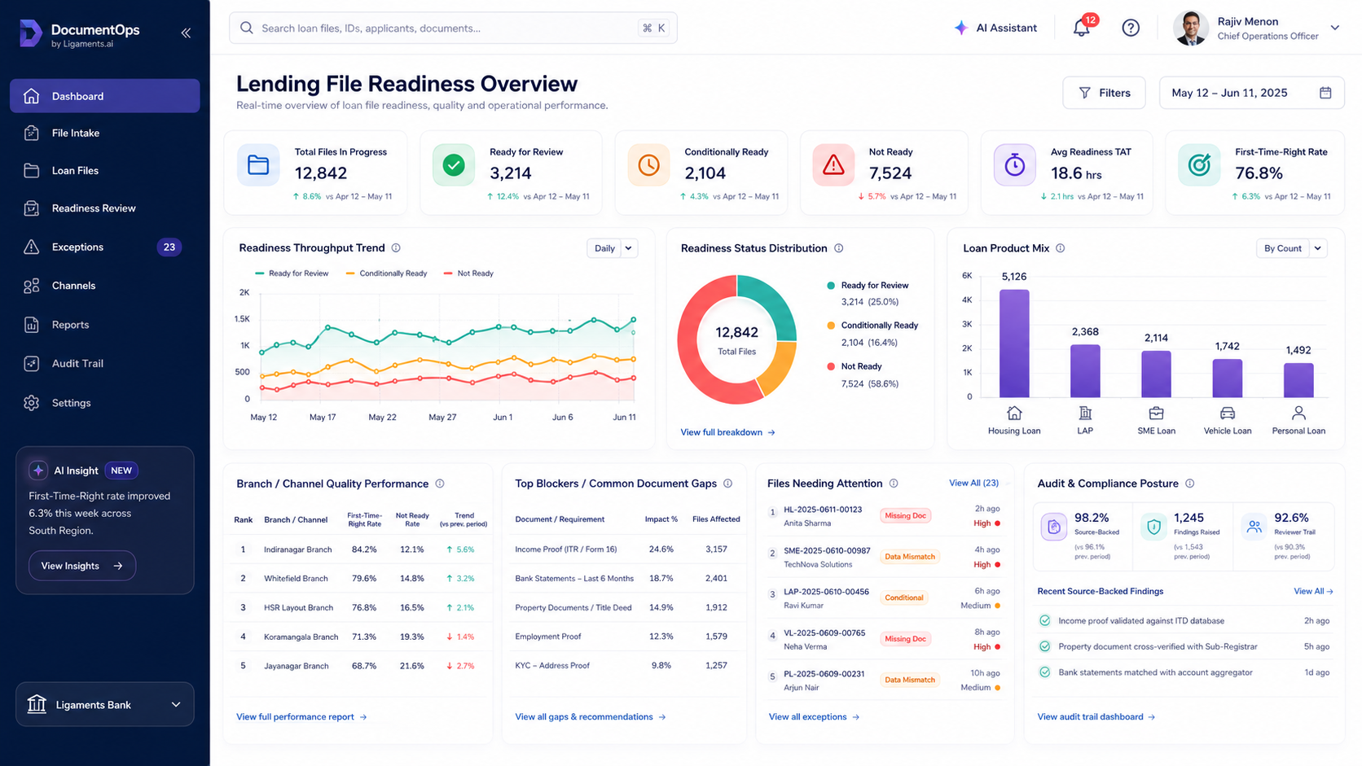Open View audit trail dashboard link

point(1096,717)
